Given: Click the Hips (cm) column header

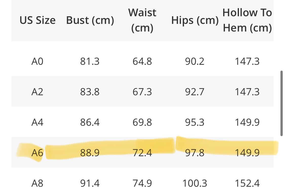Looking at the screenshot, I should 195,20.
